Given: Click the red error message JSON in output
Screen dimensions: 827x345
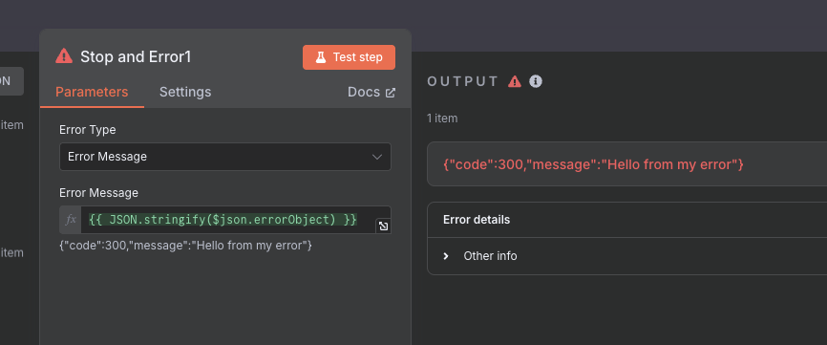Looking at the screenshot, I should 593,164.
